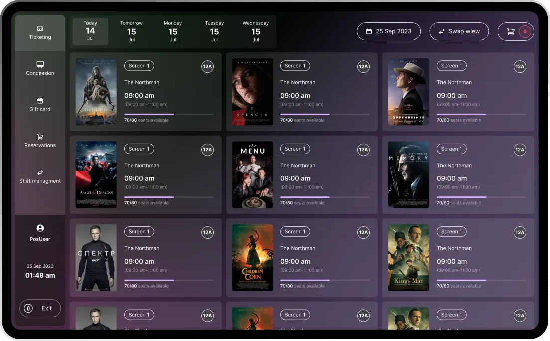Open Shift management from the sidebar
Screen dimensions: 550x341
coord(40,172)
